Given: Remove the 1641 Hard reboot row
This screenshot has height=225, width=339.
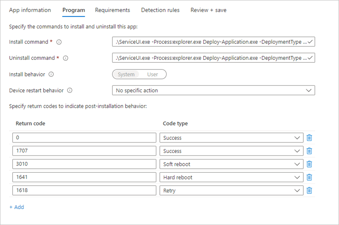Looking at the screenshot, I should click(309, 177).
